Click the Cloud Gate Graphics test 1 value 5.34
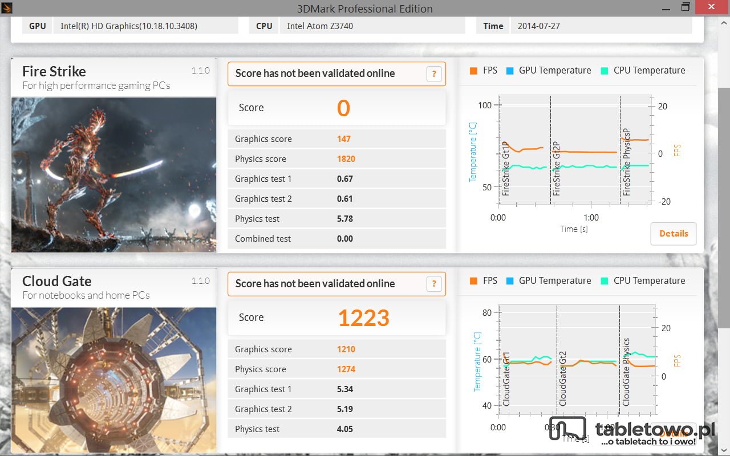Image resolution: width=730 pixels, height=456 pixels. [345, 389]
